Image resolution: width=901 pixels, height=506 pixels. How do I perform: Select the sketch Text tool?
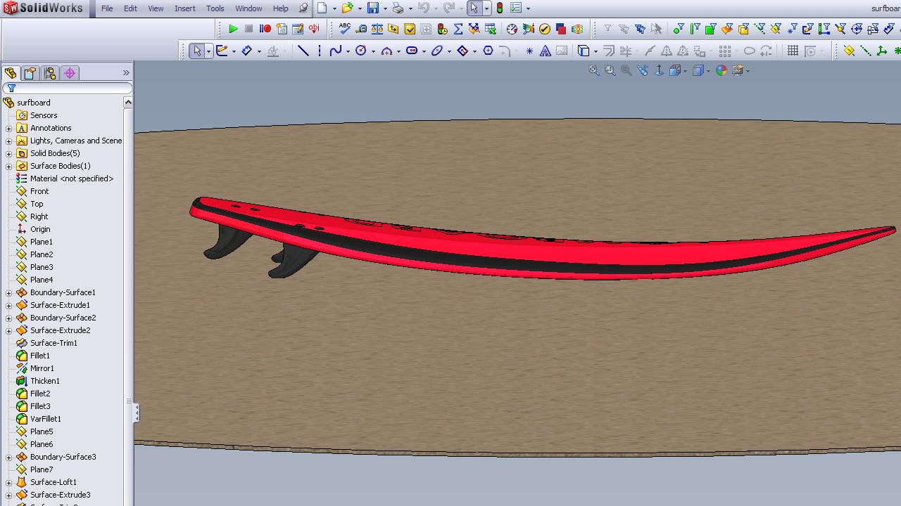point(546,51)
